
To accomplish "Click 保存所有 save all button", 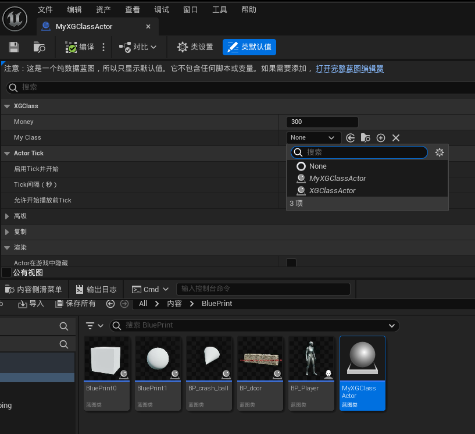I will [76, 304].
